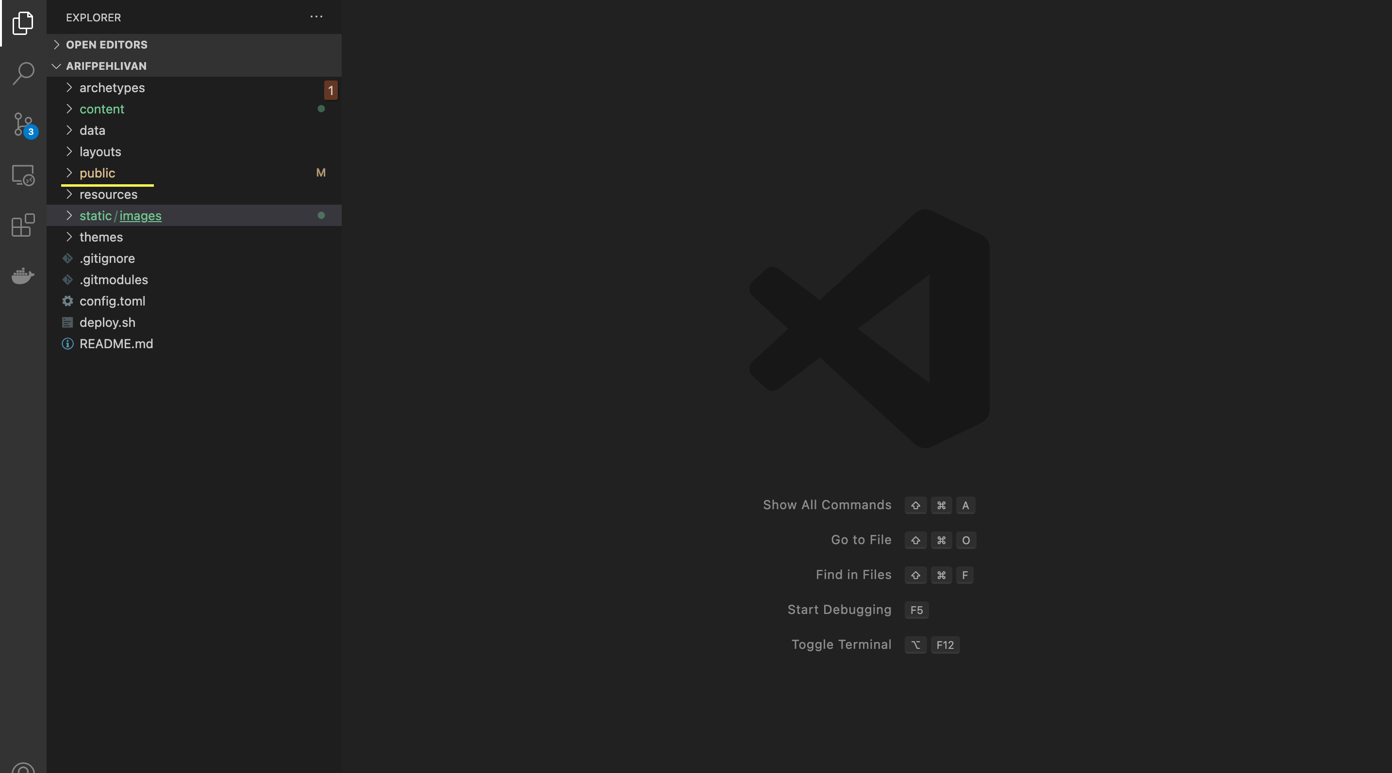Expand the data folder chevron
This screenshot has width=1392, height=773.
pyautogui.click(x=68, y=130)
